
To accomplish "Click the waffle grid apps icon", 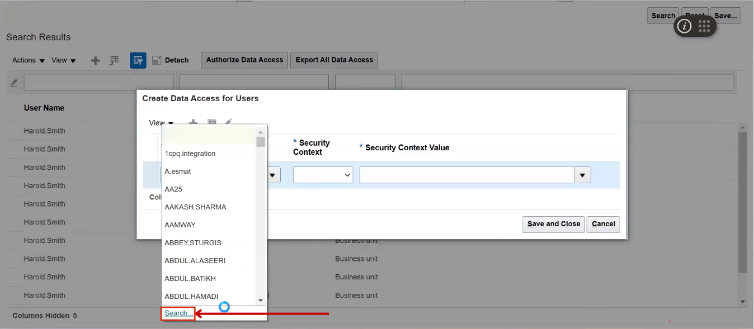I will [x=704, y=26].
